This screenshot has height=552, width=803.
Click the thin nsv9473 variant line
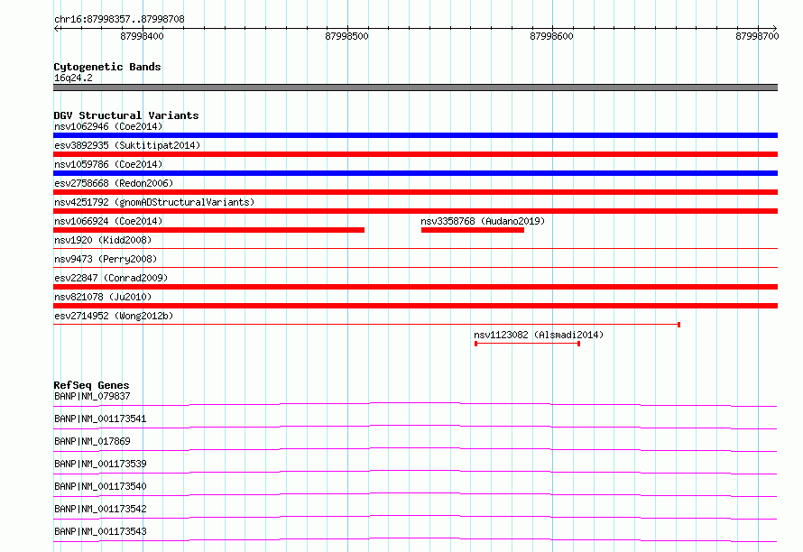click(415, 267)
